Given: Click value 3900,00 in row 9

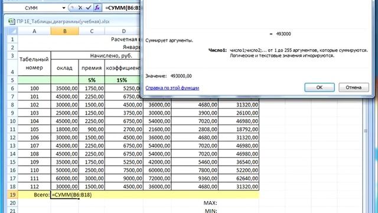Looking at the screenshot, I should 195,113.
